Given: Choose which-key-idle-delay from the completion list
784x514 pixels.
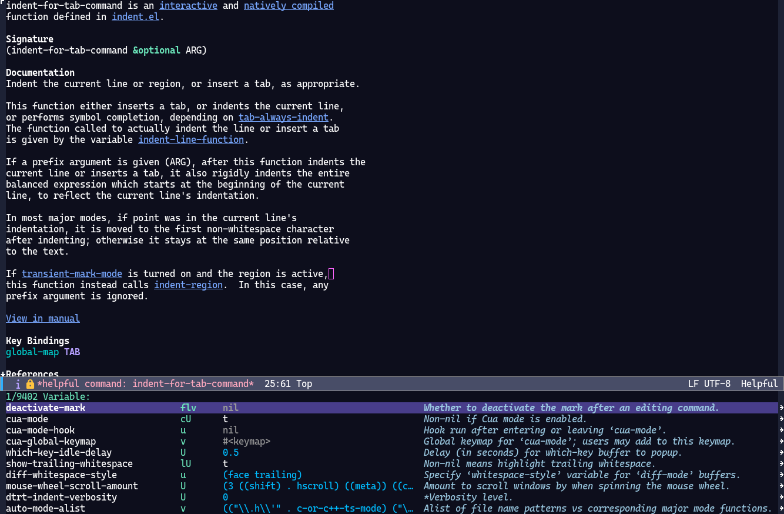Looking at the screenshot, I should [59, 453].
